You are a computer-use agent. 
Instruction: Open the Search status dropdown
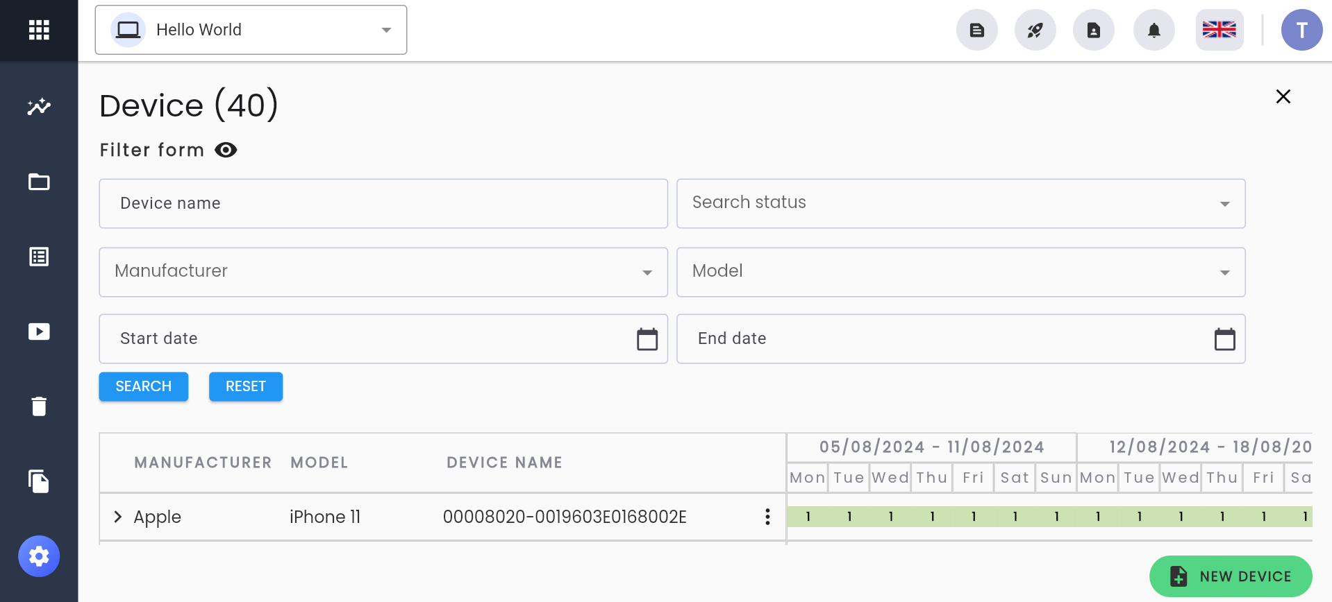(961, 203)
